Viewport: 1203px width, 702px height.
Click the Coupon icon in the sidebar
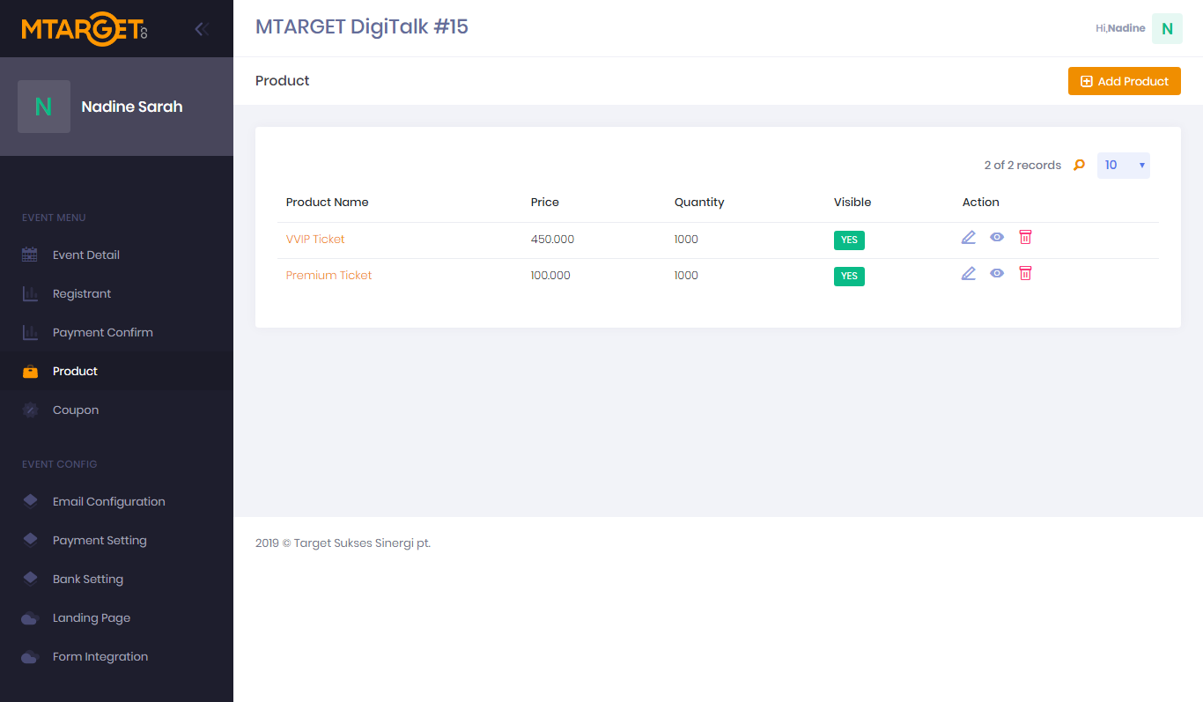tap(30, 410)
